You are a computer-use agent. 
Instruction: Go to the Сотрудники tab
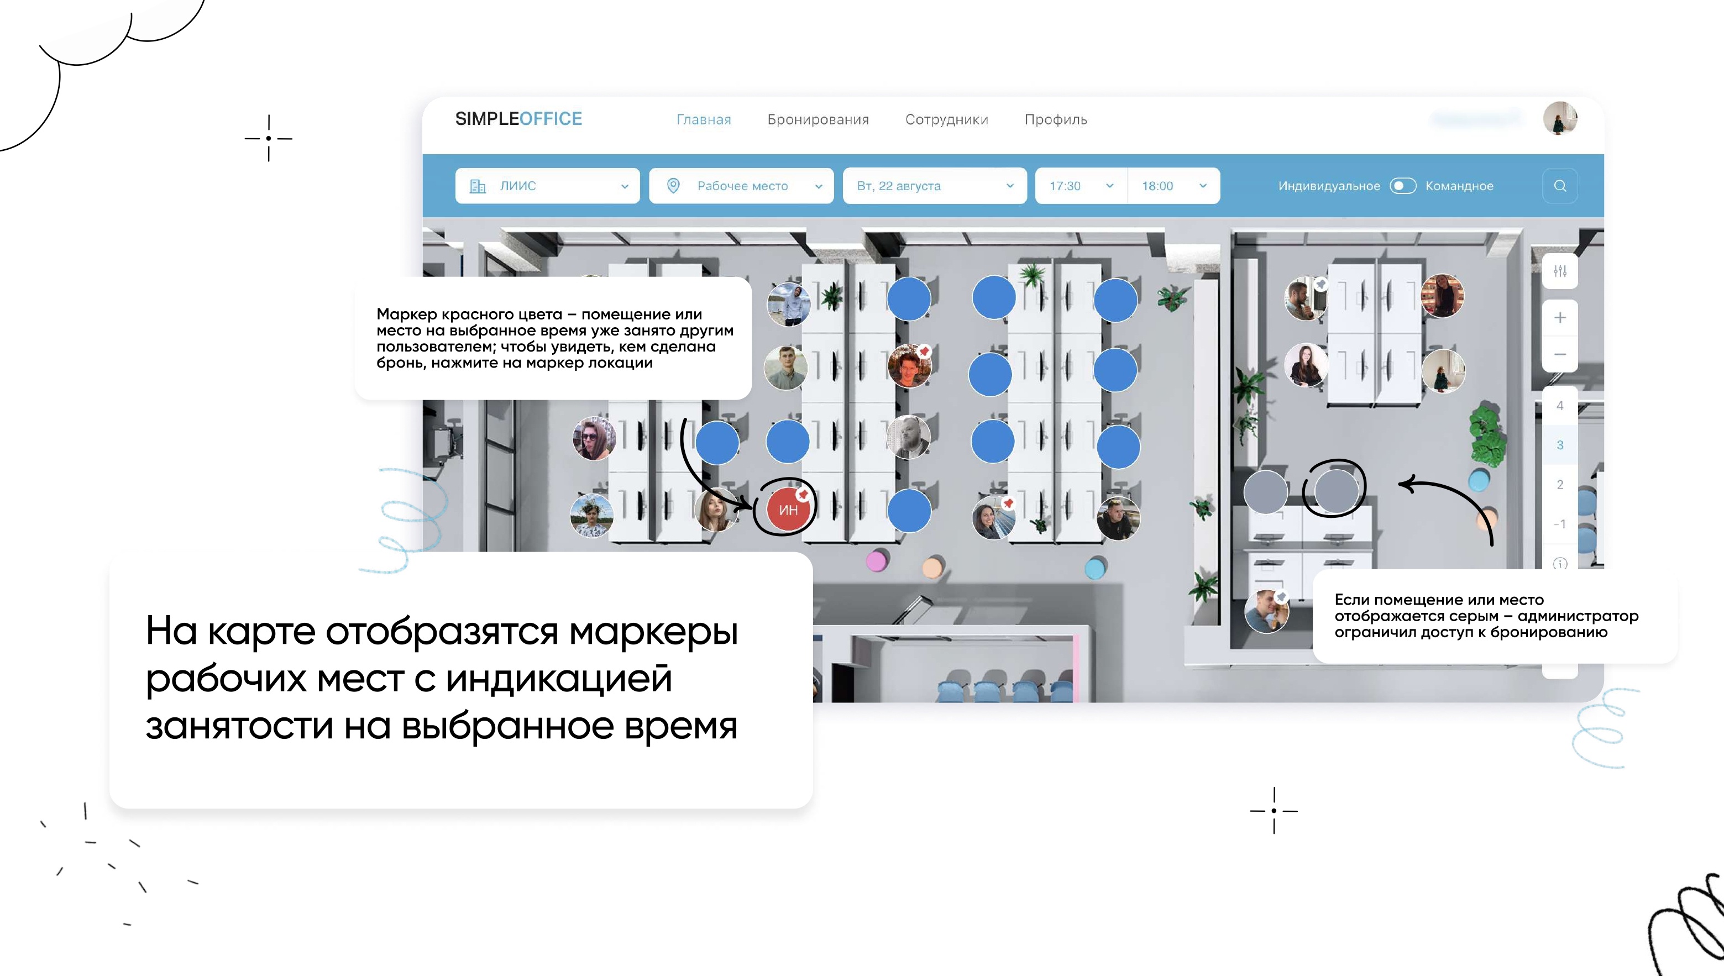click(x=946, y=119)
